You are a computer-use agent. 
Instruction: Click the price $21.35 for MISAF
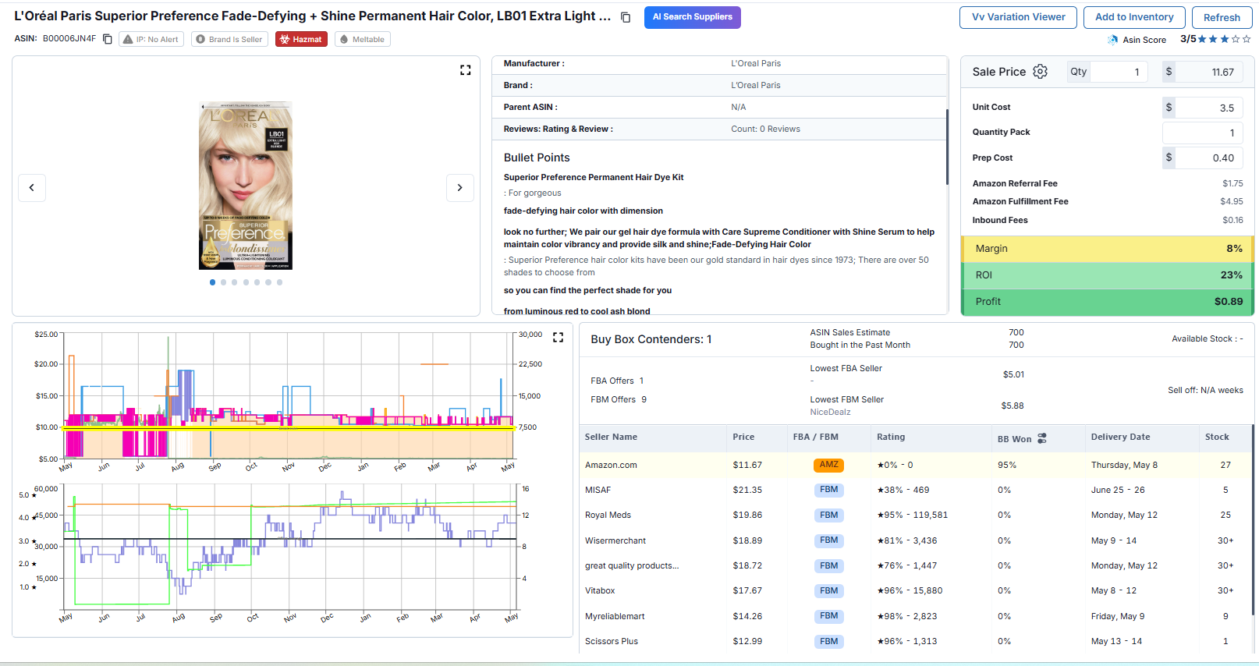(x=747, y=491)
